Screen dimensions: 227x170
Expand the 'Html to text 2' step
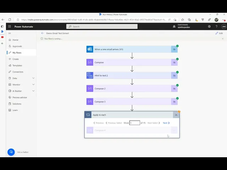(x=132, y=75)
